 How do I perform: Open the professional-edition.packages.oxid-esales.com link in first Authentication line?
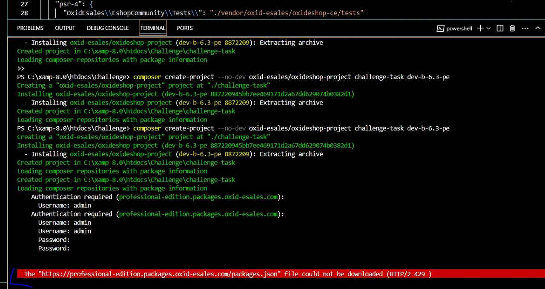coord(198,197)
